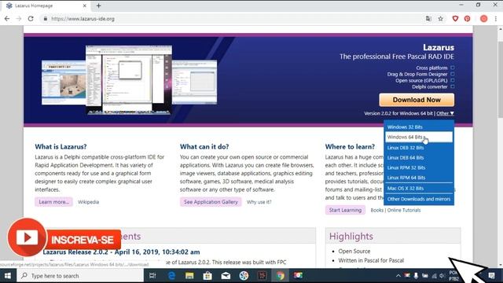Bookmark this page with the star icon
Image resolution: width=503 pixels, height=283 pixels.
coord(440,19)
